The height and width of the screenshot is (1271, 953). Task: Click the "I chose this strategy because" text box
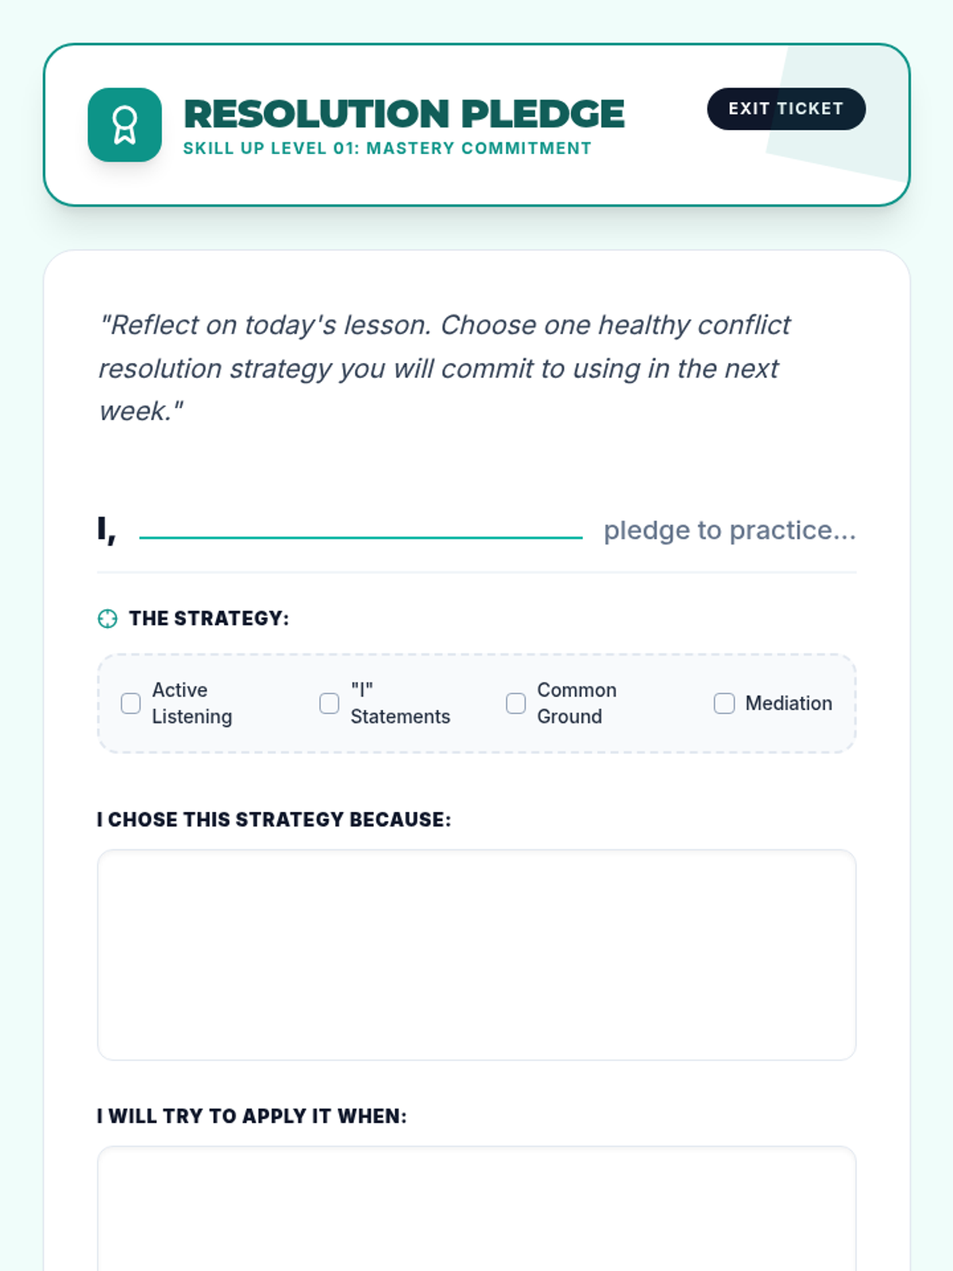pyautogui.click(x=476, y=955)
